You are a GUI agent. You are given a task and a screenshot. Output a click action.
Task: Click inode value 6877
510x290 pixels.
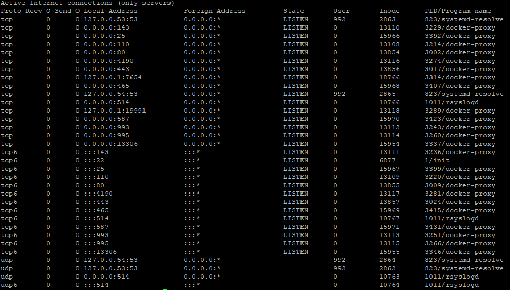pos(387,160)
